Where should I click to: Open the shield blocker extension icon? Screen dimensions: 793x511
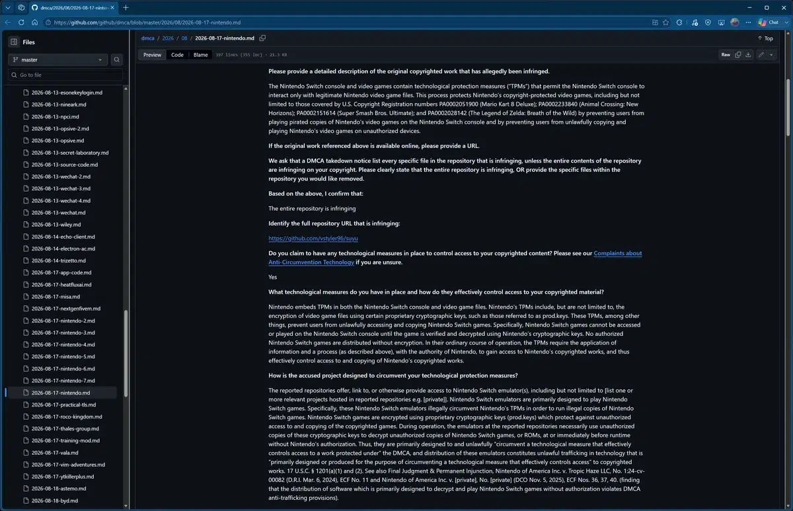pyautogui.click(x=708, y=22)
